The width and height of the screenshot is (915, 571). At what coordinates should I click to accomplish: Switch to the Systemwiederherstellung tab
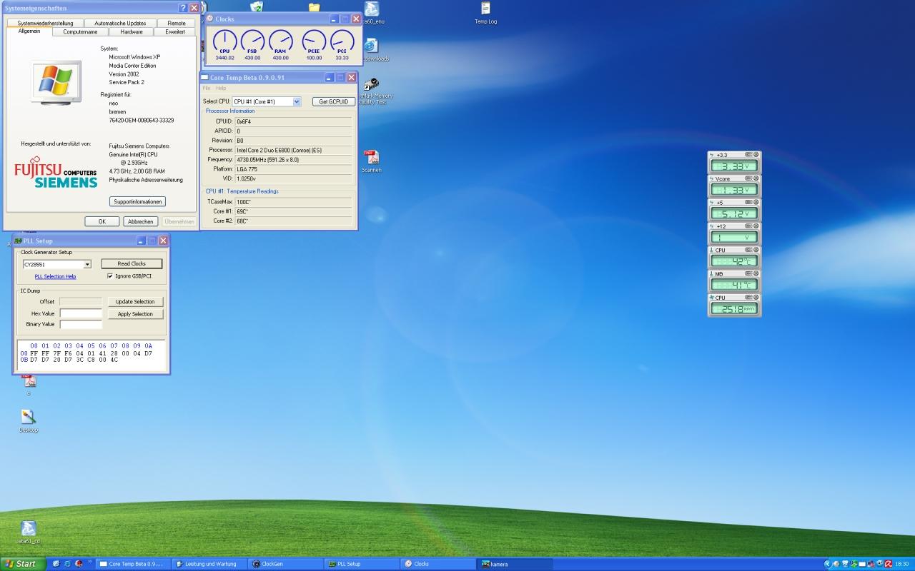tap(45, 23)
